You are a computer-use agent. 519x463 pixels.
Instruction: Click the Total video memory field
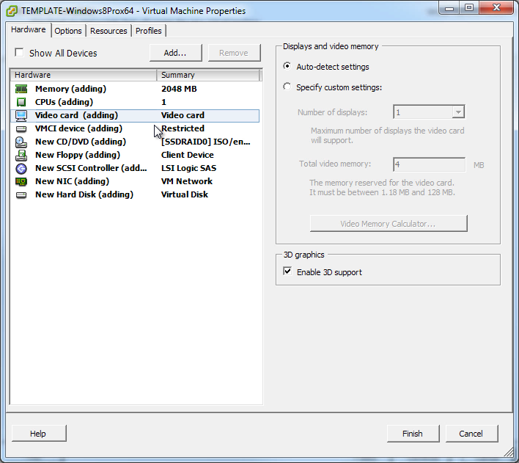click(429, 164)
